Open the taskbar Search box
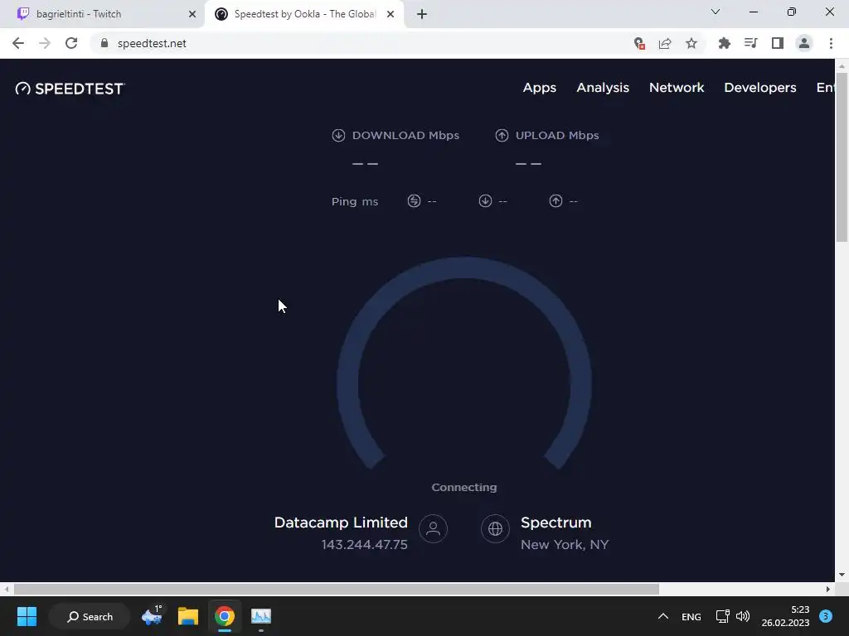 (90, 616)
